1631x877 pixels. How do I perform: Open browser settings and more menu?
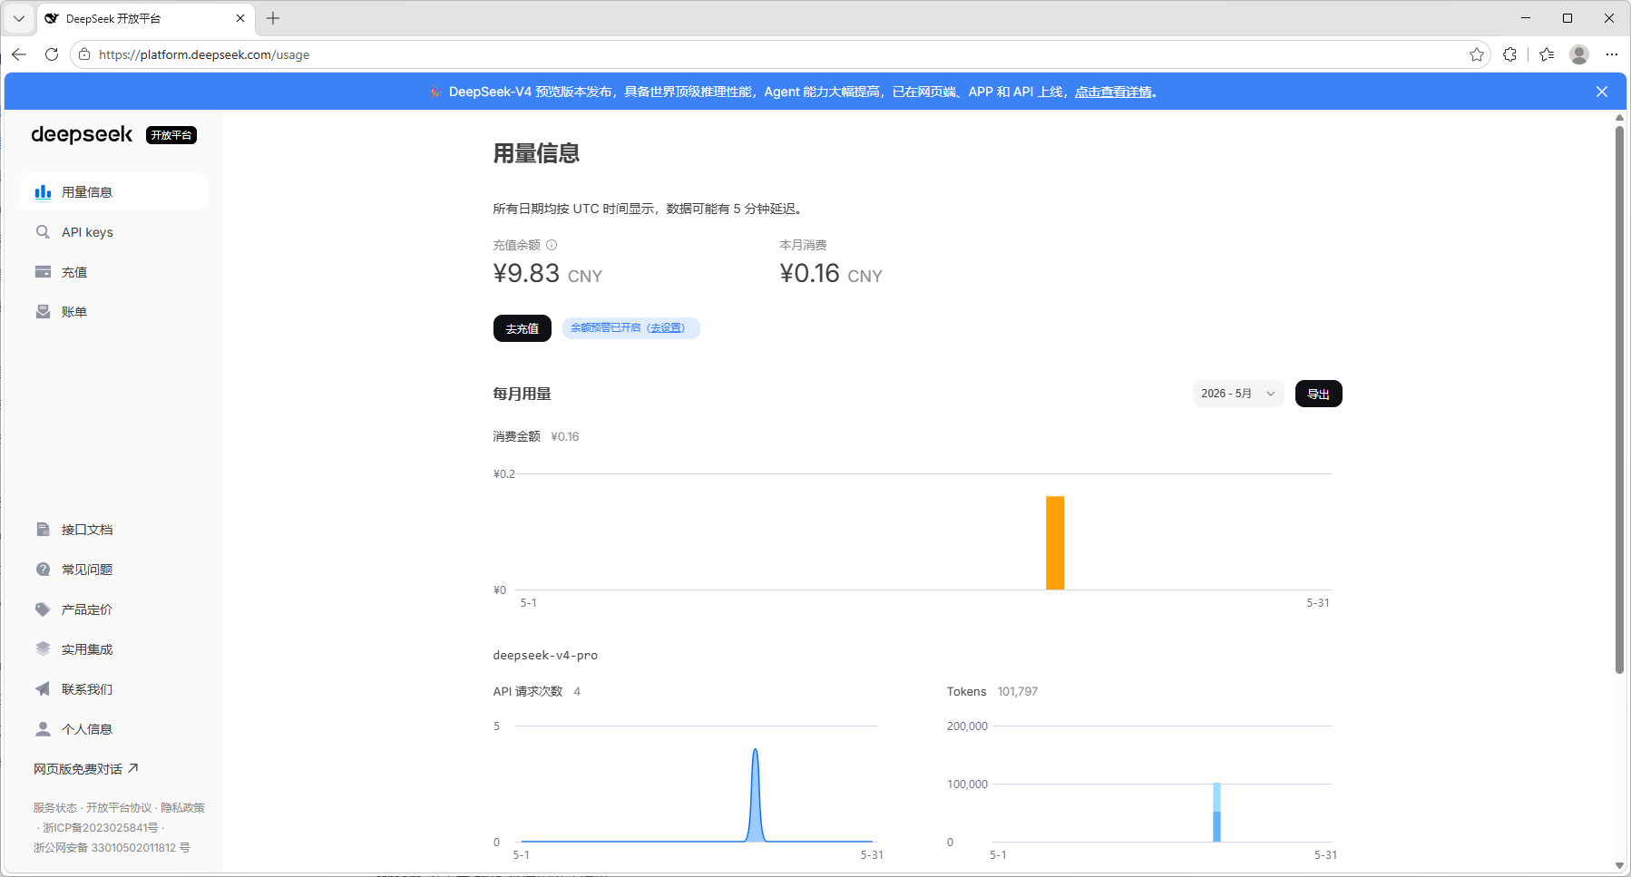(1612, 54)
